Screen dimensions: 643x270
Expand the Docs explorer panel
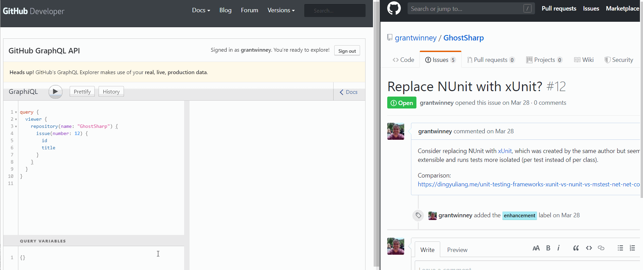pyautogui.click(x=349, y=92)
